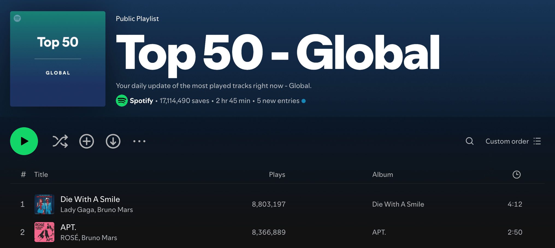Click the 5 new entries text
555x248 pixels.
(x=278, y=101)
